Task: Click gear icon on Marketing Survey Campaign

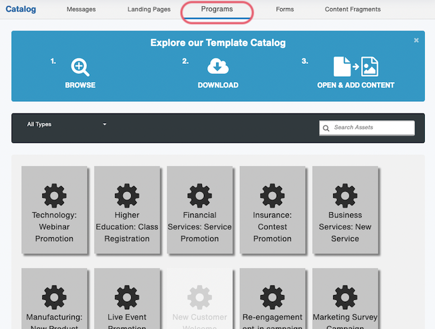Action: [345, 297]
